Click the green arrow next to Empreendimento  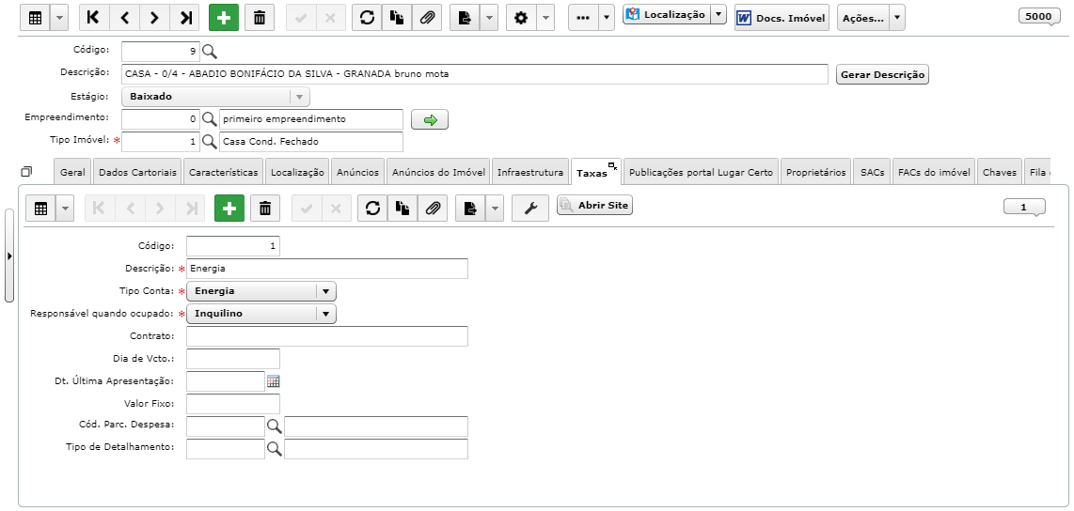pos(430,119)
